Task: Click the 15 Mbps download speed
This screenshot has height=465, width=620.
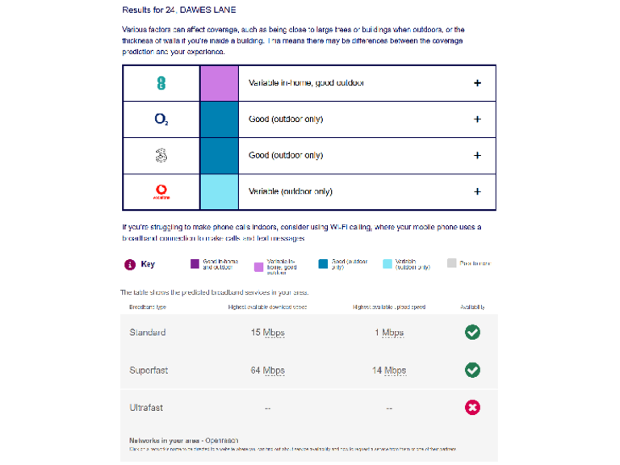Action: [x=267, y=333]
